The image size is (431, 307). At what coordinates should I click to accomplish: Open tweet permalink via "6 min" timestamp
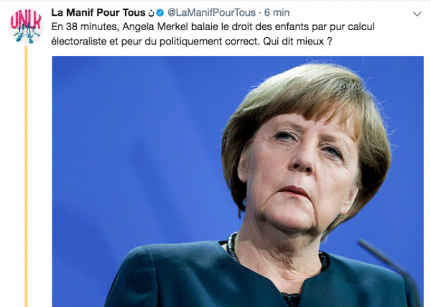pos(277,13)
